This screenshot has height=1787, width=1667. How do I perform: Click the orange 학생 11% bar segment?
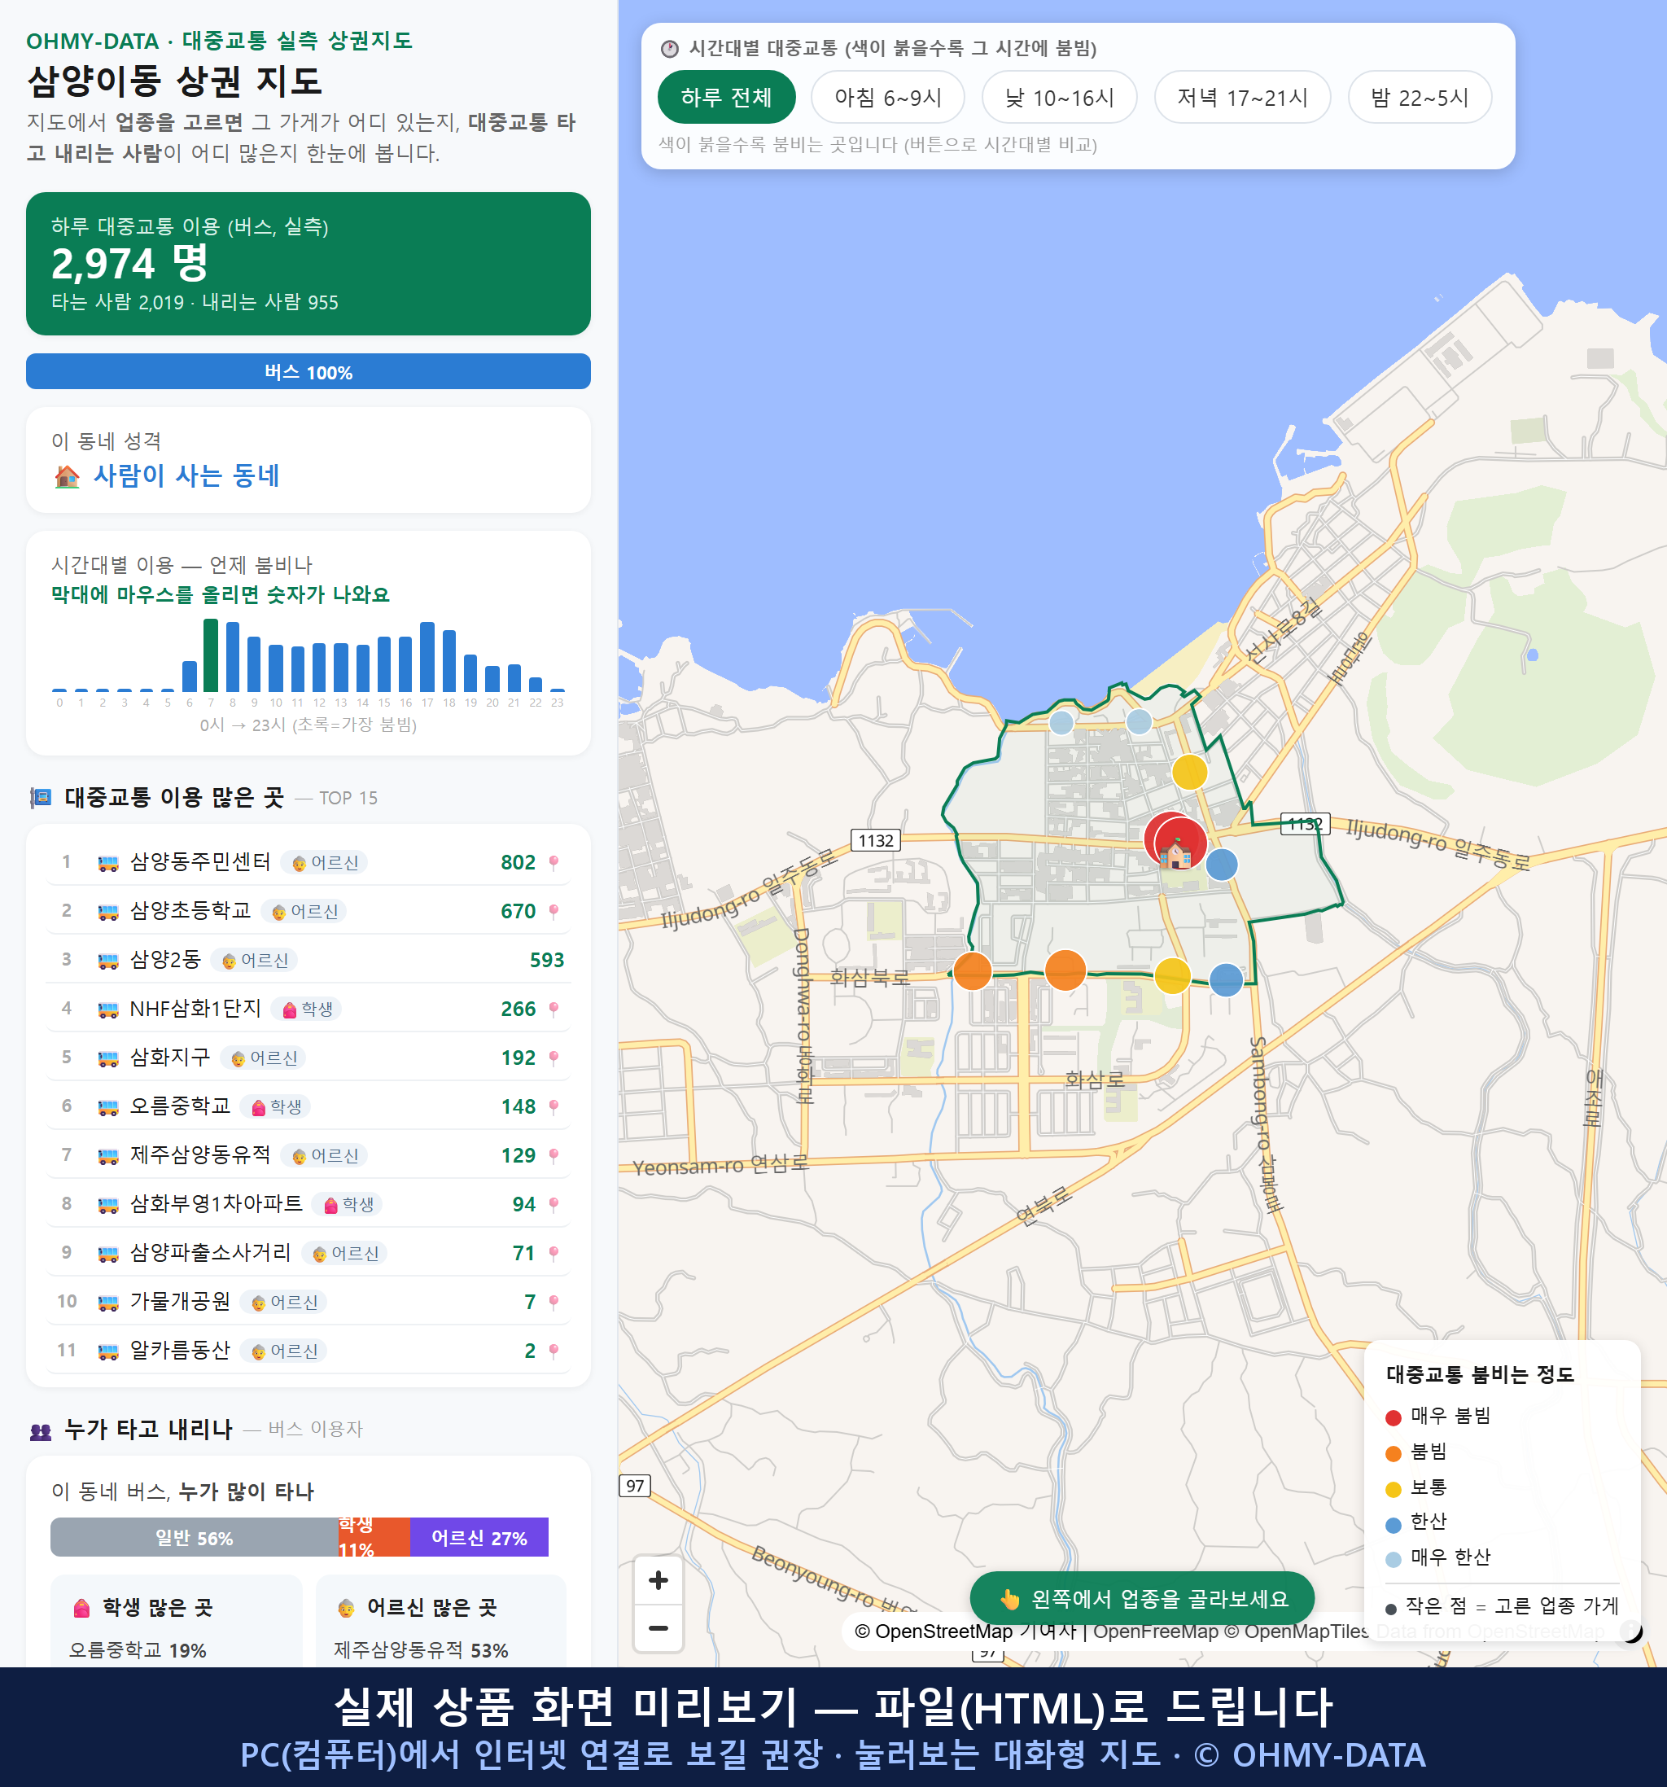(x=374, y=1537)
